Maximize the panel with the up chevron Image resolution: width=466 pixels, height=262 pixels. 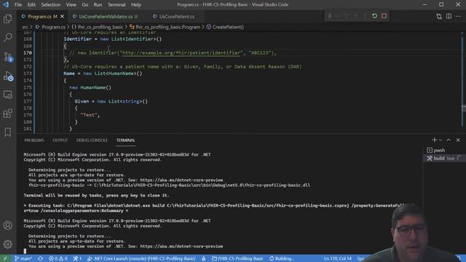[449, 140]
